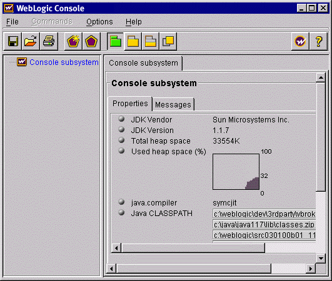Image resolution: width=332 pixels, height=281 pixels.
Task: Open the Help menu
Action: (134, 22)
